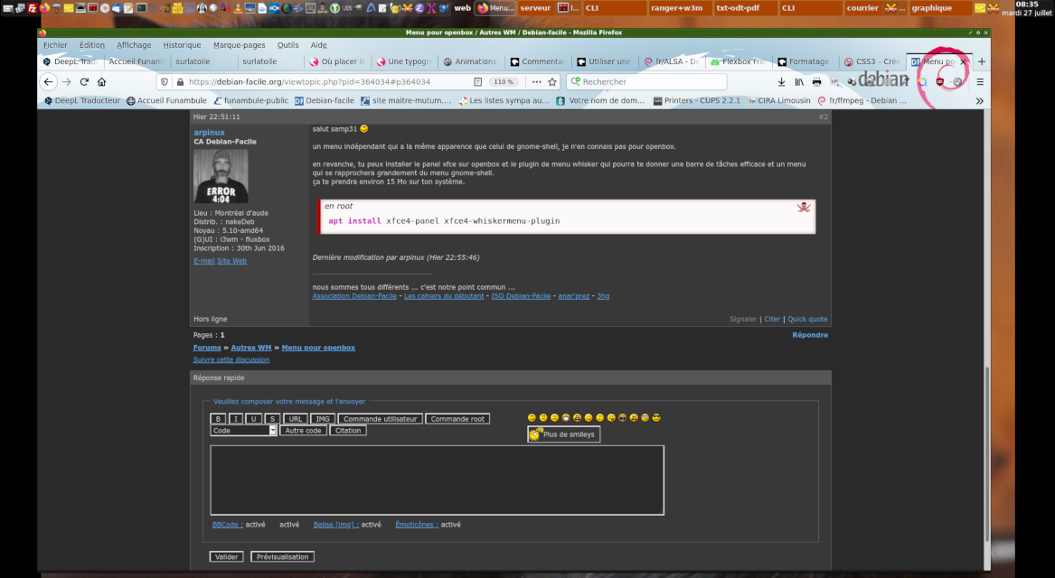The width and height of the screenshot is (1055, 578).
Task: Bookmark this page with the star icon
Action: click(552, 81)
